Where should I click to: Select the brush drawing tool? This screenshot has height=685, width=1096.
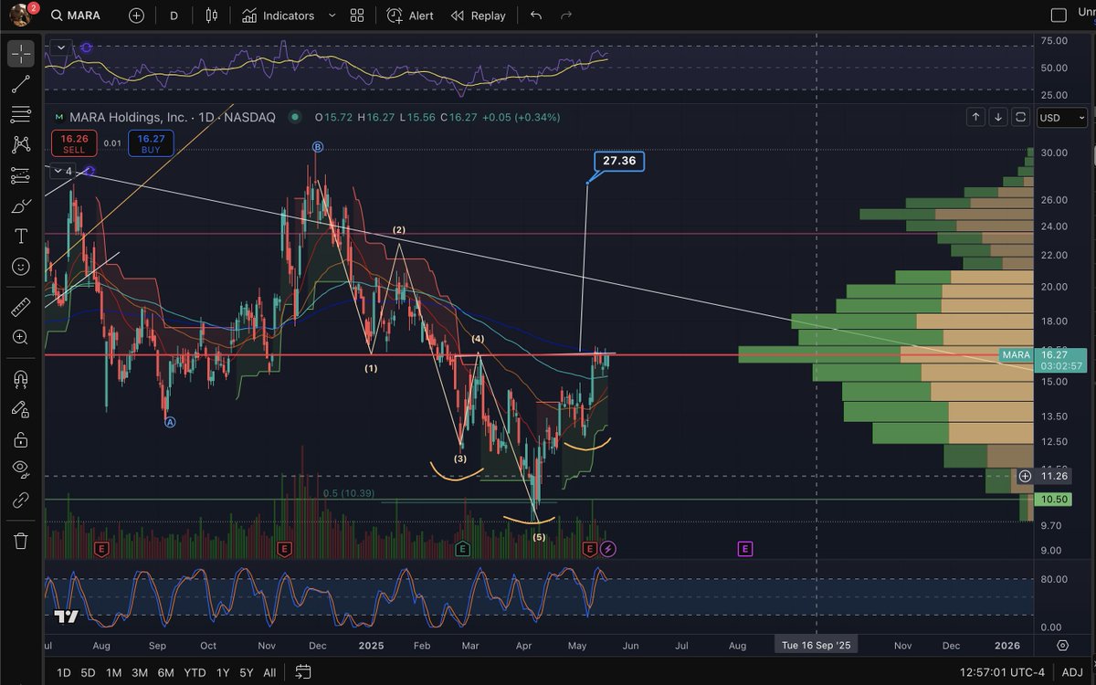pos(21,206)
